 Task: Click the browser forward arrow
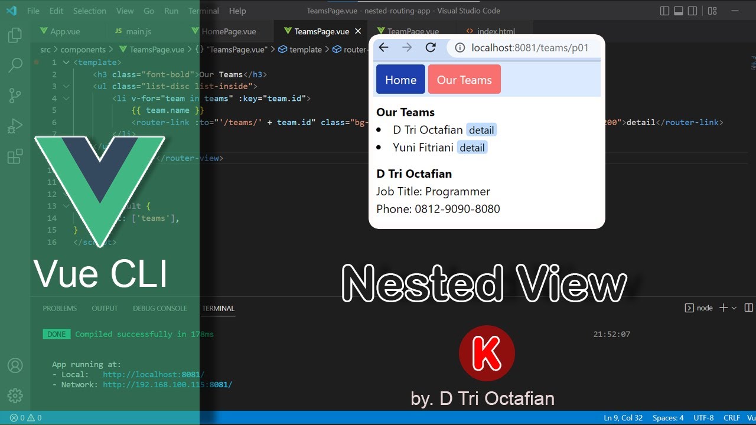[406, 48]
